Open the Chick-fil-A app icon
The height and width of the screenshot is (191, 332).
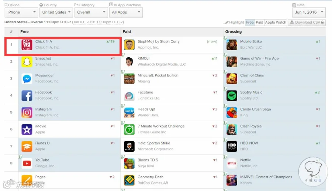coord(27,45)
